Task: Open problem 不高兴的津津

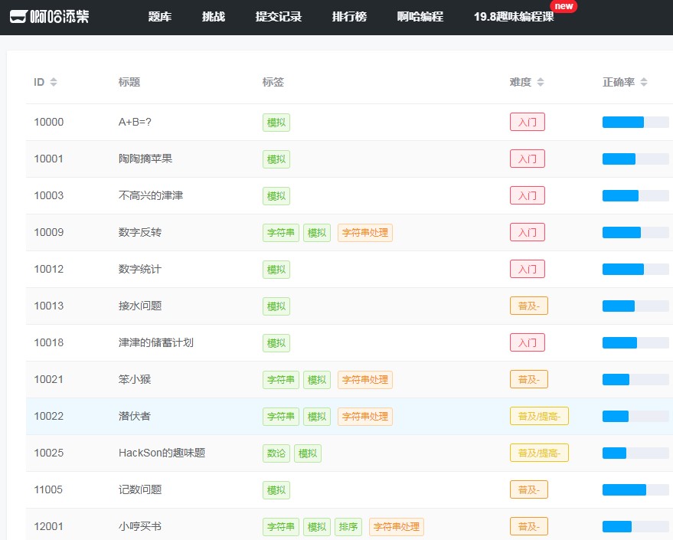Action: point(151,196)
